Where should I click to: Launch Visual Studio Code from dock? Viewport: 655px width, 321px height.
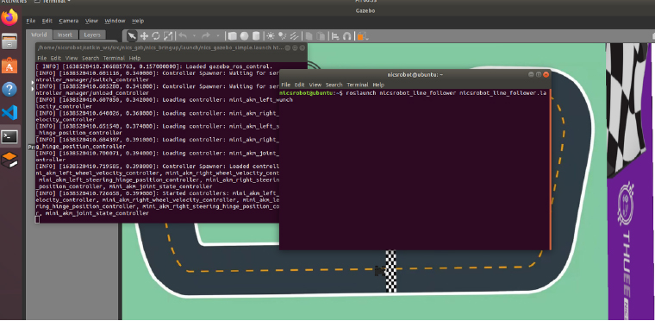[9, 113]
